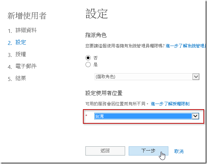Open the 選取角色 combo box field
Viewport: 207px width, 164px height.
click(x=147, y=77)
